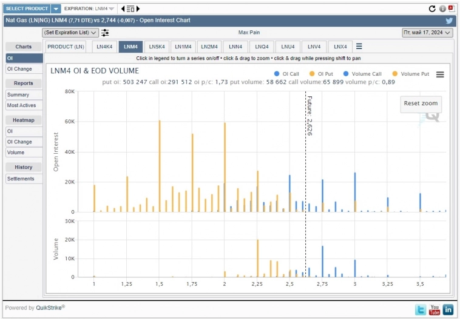This screenshot has width=460, height=319.
Task: Open the info icon in top bar
Action: pos(442,8)
